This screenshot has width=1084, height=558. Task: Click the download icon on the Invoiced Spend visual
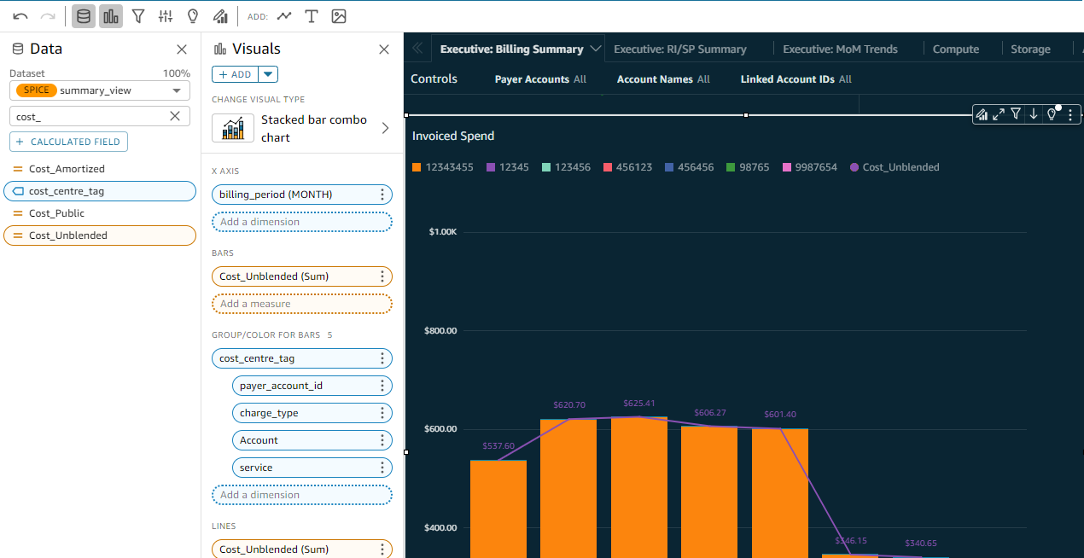1035,113
